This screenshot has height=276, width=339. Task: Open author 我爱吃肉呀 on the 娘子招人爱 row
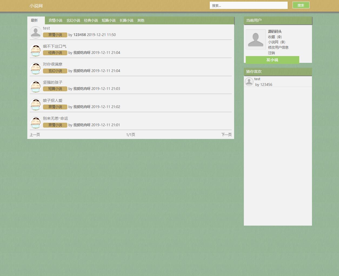pos(82,107)
